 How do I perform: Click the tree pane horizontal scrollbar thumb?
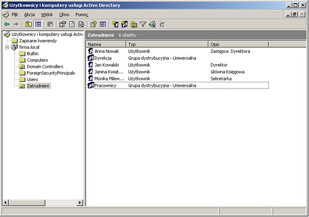[27, 202]
